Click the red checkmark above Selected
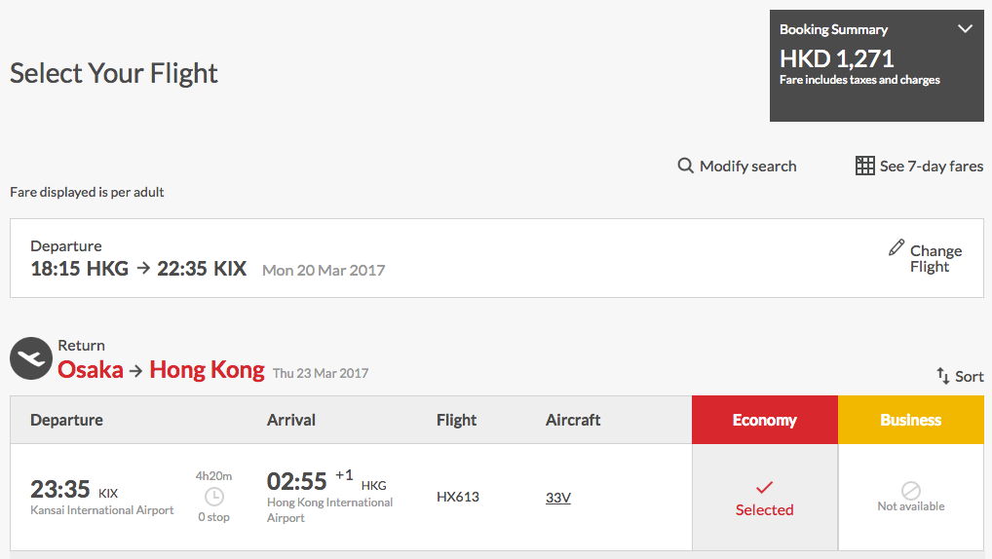 click(764, 488)
